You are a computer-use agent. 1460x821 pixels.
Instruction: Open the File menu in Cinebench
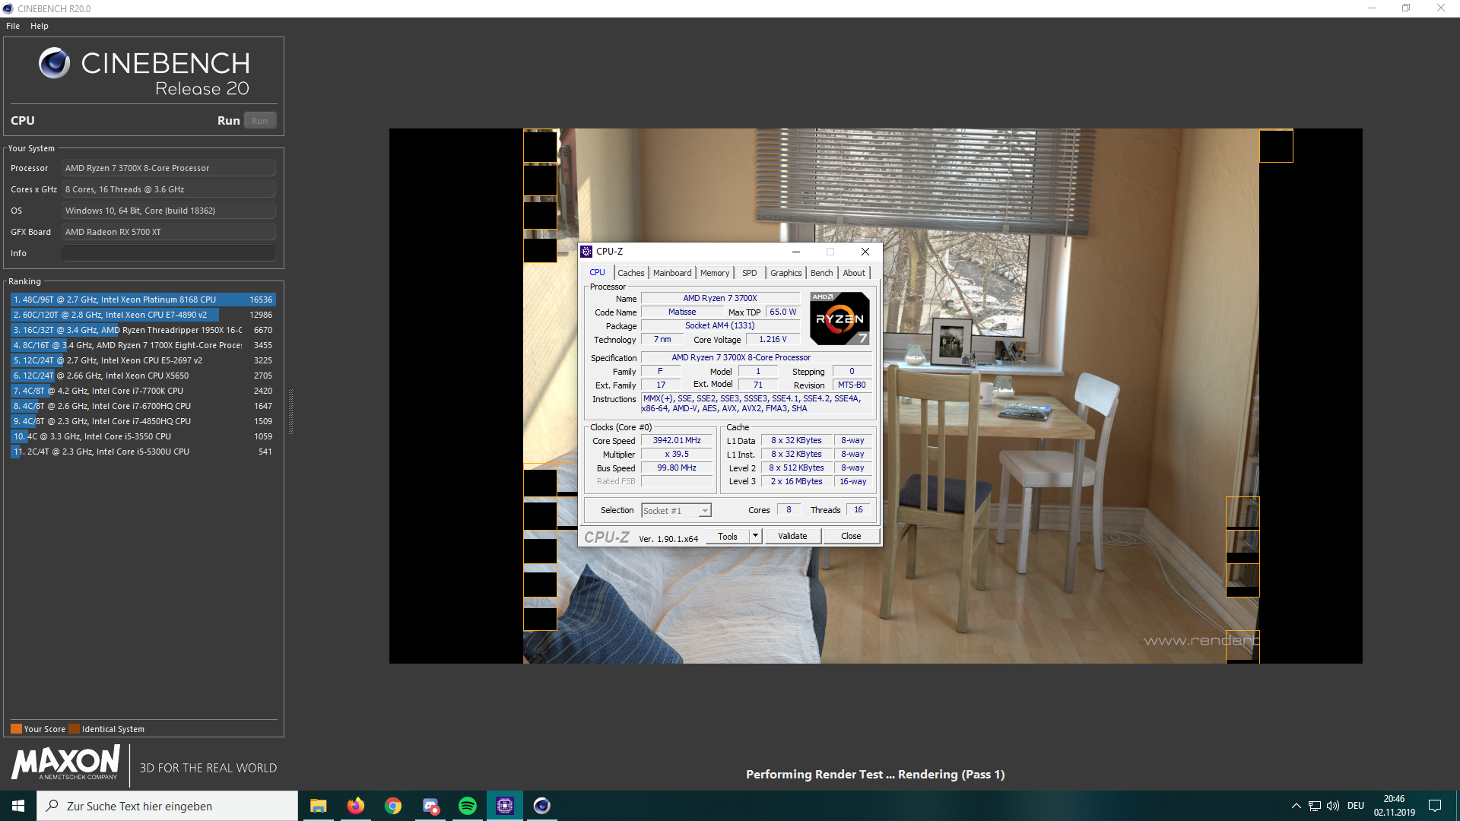coord(13,26)
